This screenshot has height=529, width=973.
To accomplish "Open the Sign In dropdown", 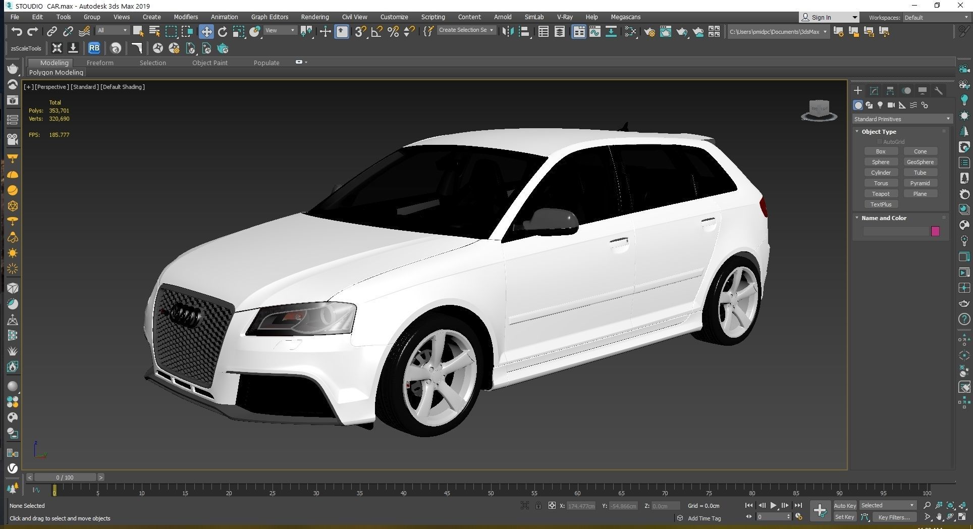I will [x=829, y=17].
